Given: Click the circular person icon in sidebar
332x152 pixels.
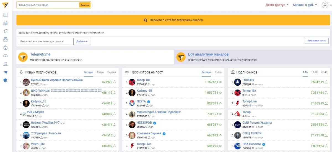Looking at the screenshot, I should coord(6,48).
